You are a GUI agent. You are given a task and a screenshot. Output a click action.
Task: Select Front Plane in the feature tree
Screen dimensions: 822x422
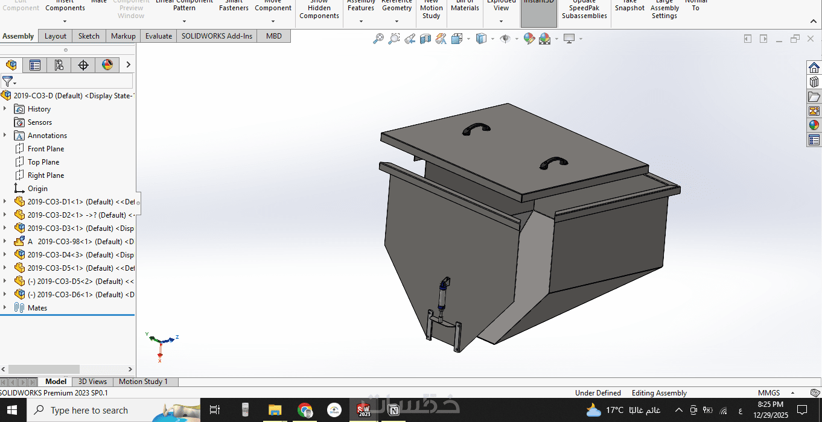coord(45,149)
